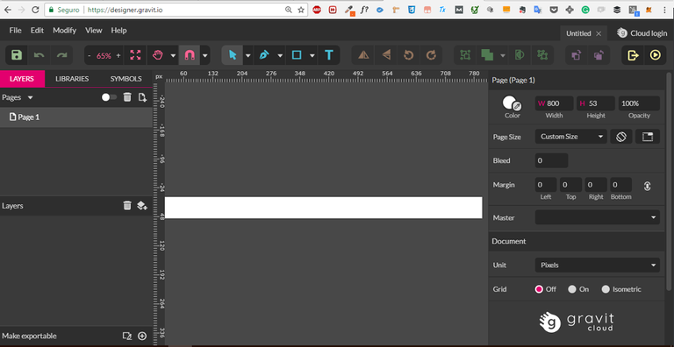Click the Save document icon

coord(17,55)
